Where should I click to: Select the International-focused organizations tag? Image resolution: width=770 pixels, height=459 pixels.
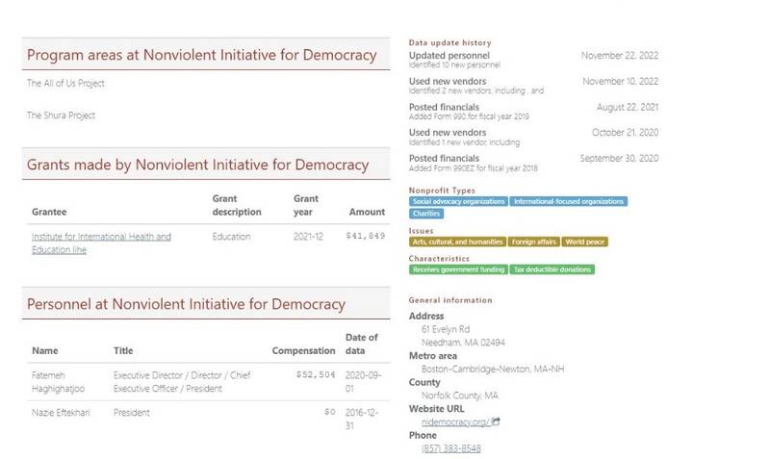click(x=569, y=201)
